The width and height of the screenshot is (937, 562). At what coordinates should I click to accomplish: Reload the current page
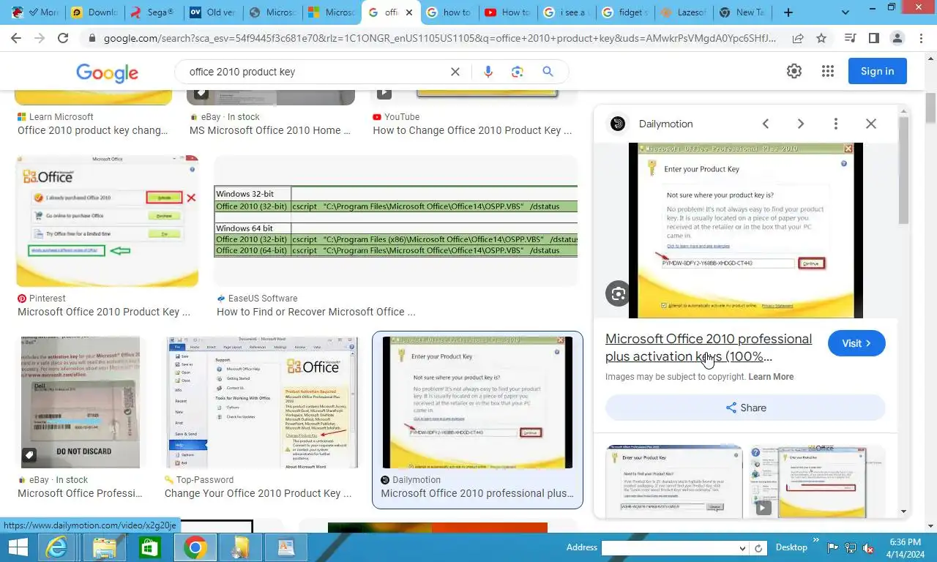(x=63, y=38)
